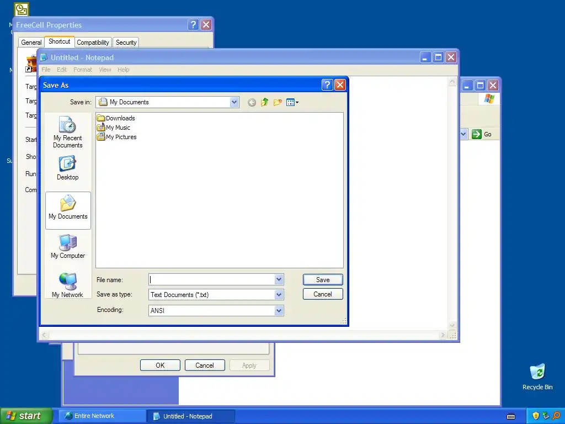Image resolution: width=565 pixels, height=424 pixels.
Task: Click the Start button
Action: tap(26, 416)
